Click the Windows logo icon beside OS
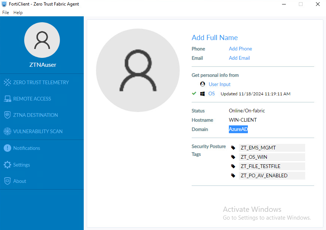The height and width of the screenshot is (230, 326). [x=202, y=94]
